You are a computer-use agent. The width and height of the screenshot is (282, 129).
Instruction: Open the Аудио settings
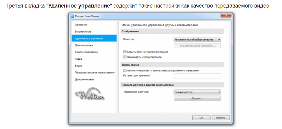pyautogui.click(x=78, y=59)
